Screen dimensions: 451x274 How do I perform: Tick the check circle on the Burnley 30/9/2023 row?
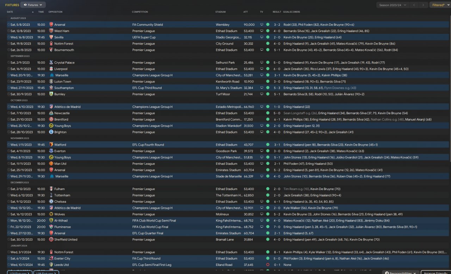(9, 94)
